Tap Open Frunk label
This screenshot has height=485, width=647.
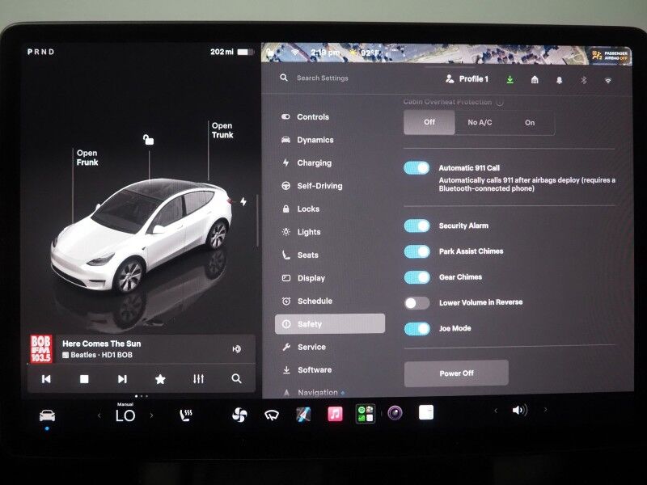pos(87,158)
